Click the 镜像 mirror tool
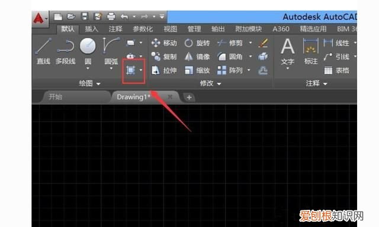The width and height of the screenshot is (379, 227). (197, 57)
